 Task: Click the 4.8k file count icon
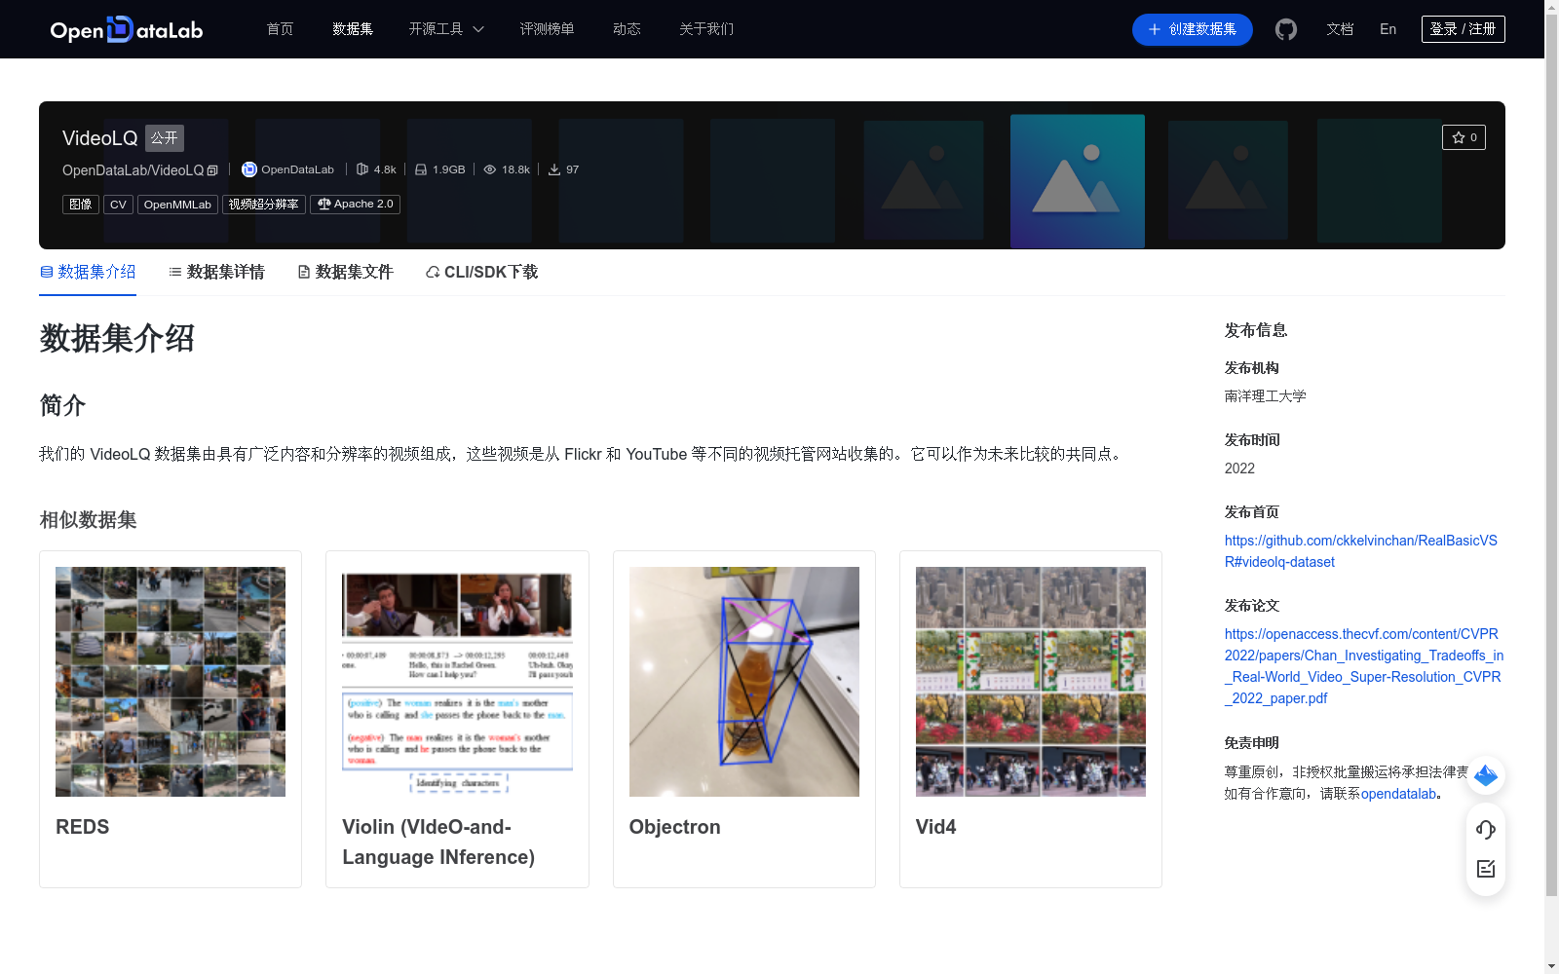[x=362, y=169]
